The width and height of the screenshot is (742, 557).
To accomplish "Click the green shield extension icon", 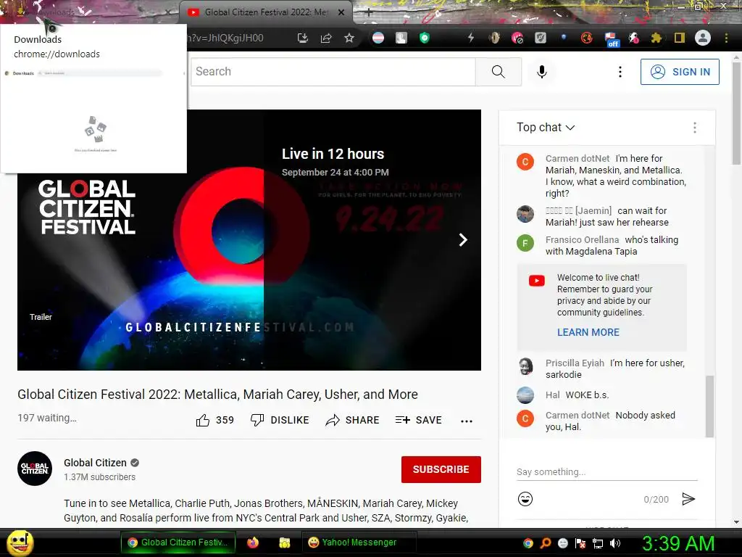I will (x=425, y=38).
